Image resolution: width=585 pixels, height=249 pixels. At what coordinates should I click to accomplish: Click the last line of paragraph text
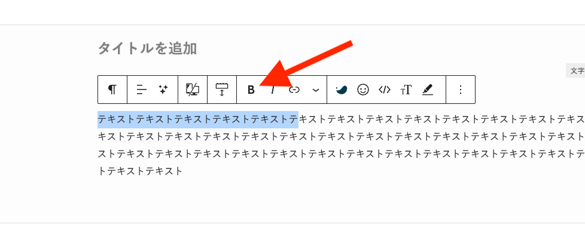(141, 171)
